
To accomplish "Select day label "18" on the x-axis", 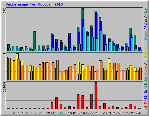I will (83, 113).
